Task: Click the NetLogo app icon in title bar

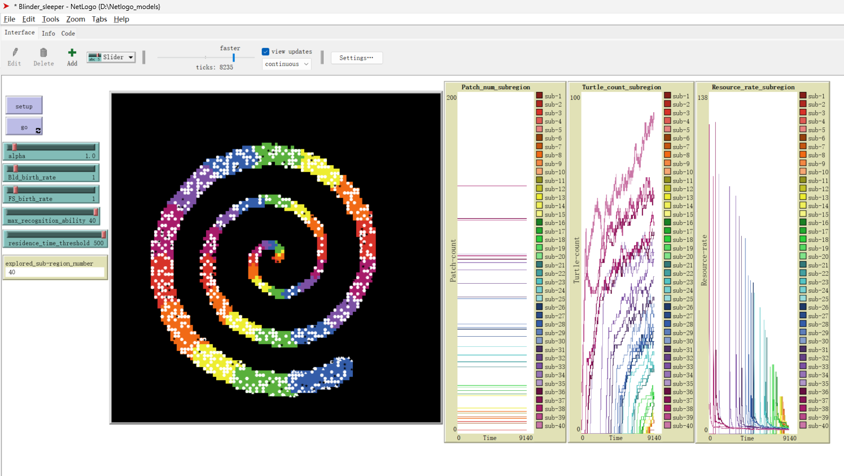Action: [6, 6]
